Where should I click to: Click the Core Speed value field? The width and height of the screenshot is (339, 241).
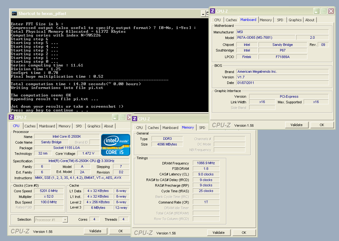click(x=49, y=191)
